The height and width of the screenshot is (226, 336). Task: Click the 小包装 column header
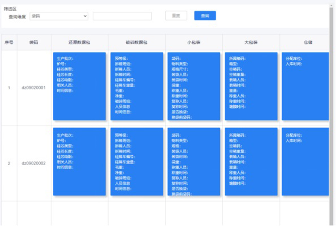tap(194, 42)
